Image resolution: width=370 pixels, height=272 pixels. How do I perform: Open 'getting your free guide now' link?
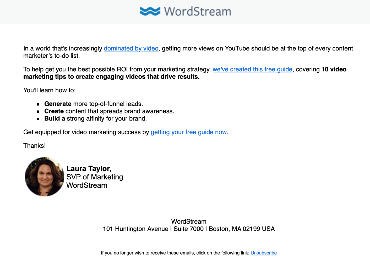[x=189, y=132]
